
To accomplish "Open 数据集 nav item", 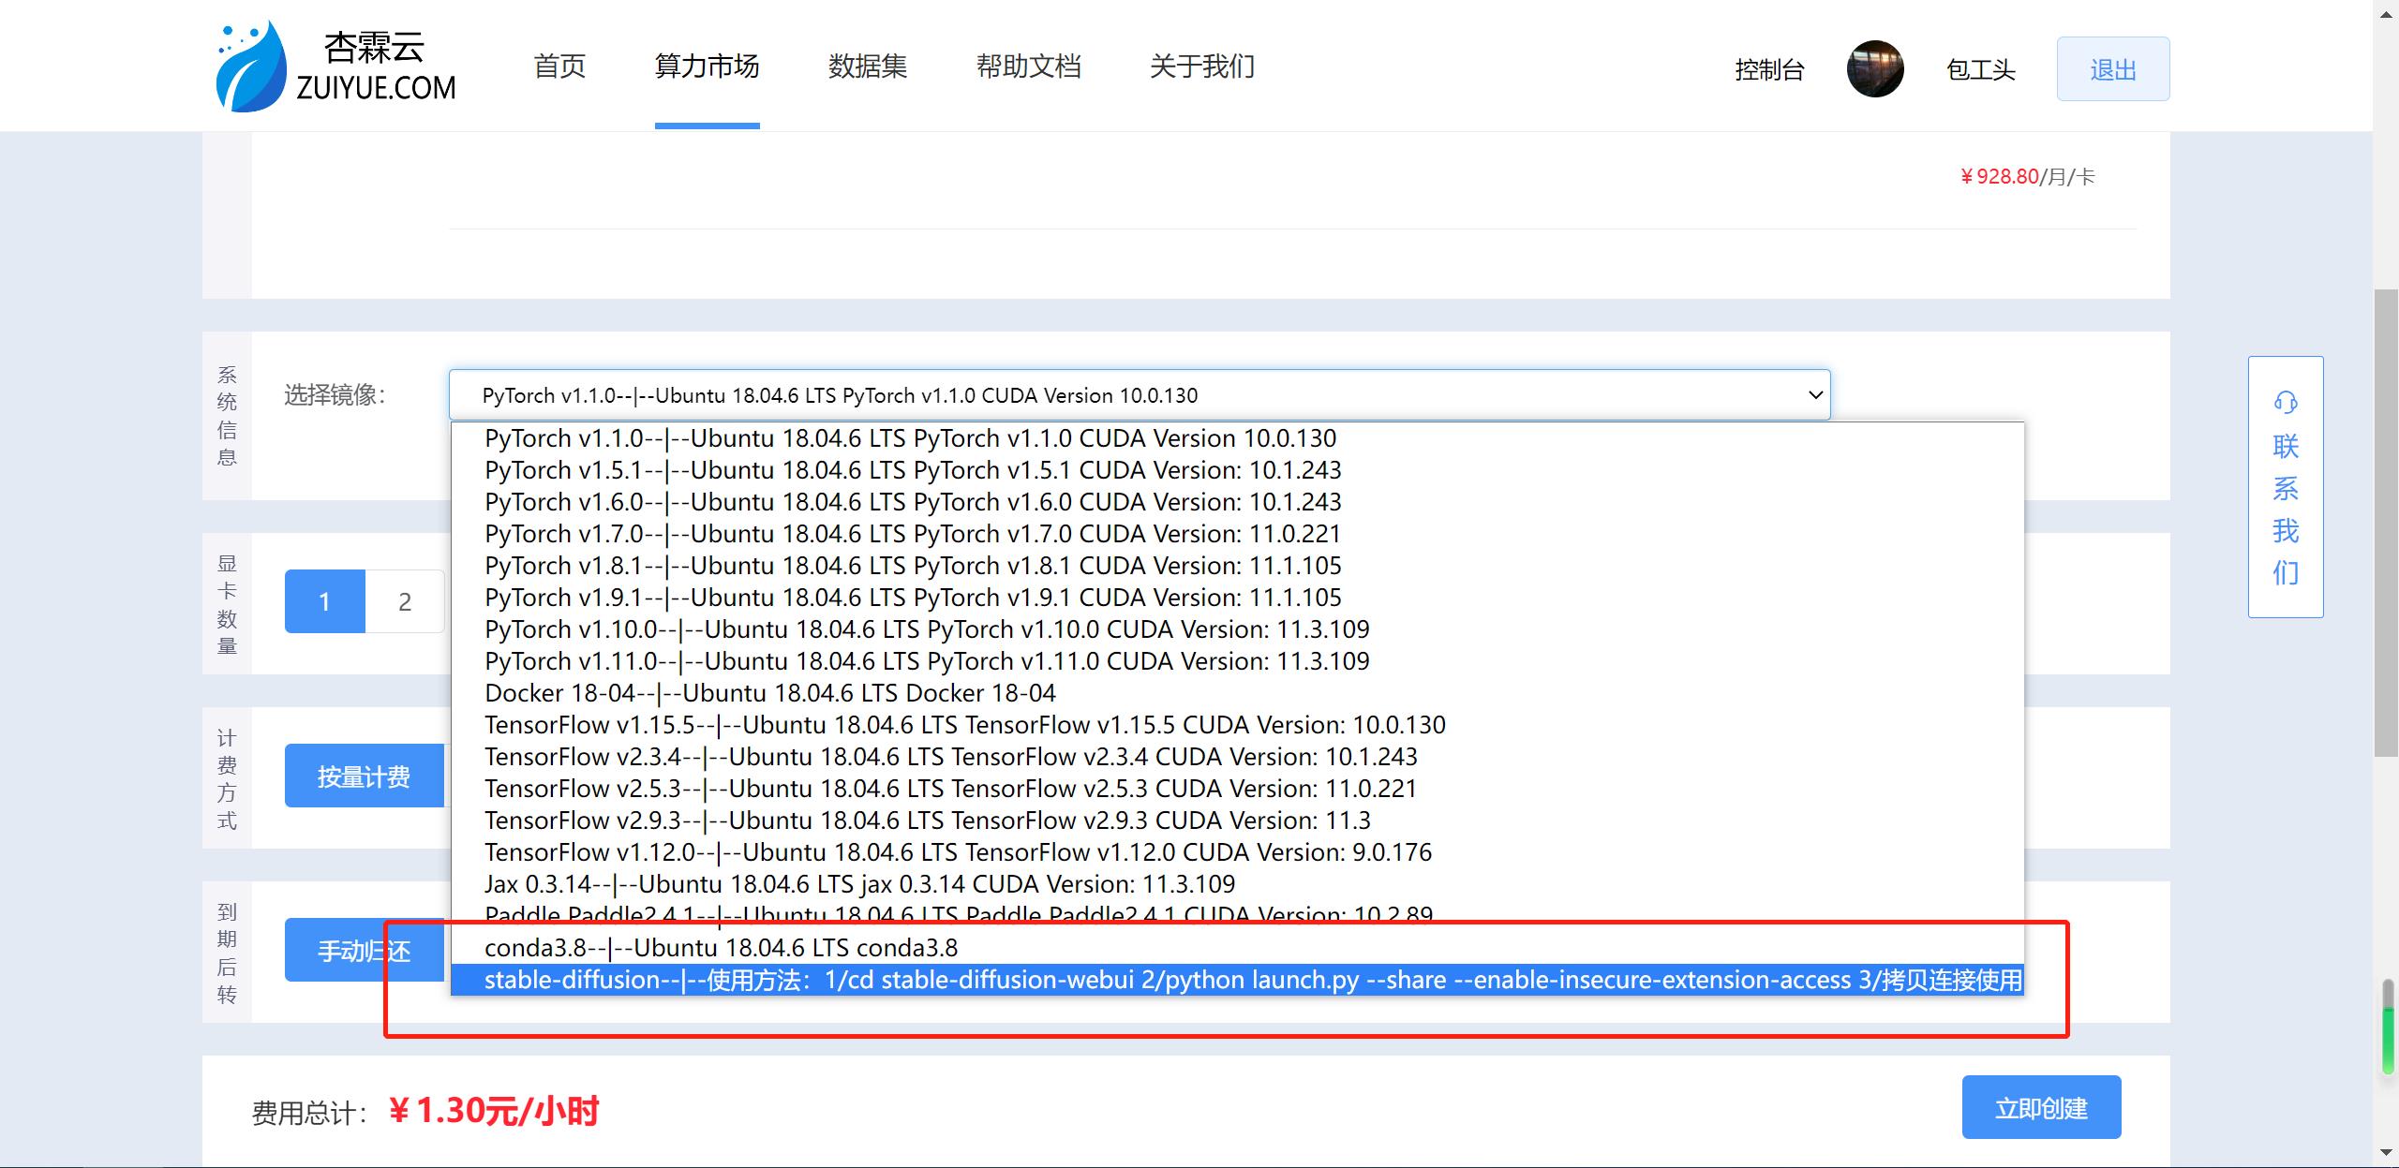I will 868,66.
